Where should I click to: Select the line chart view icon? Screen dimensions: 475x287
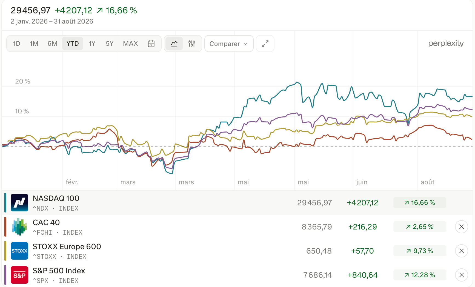[174, 44]
